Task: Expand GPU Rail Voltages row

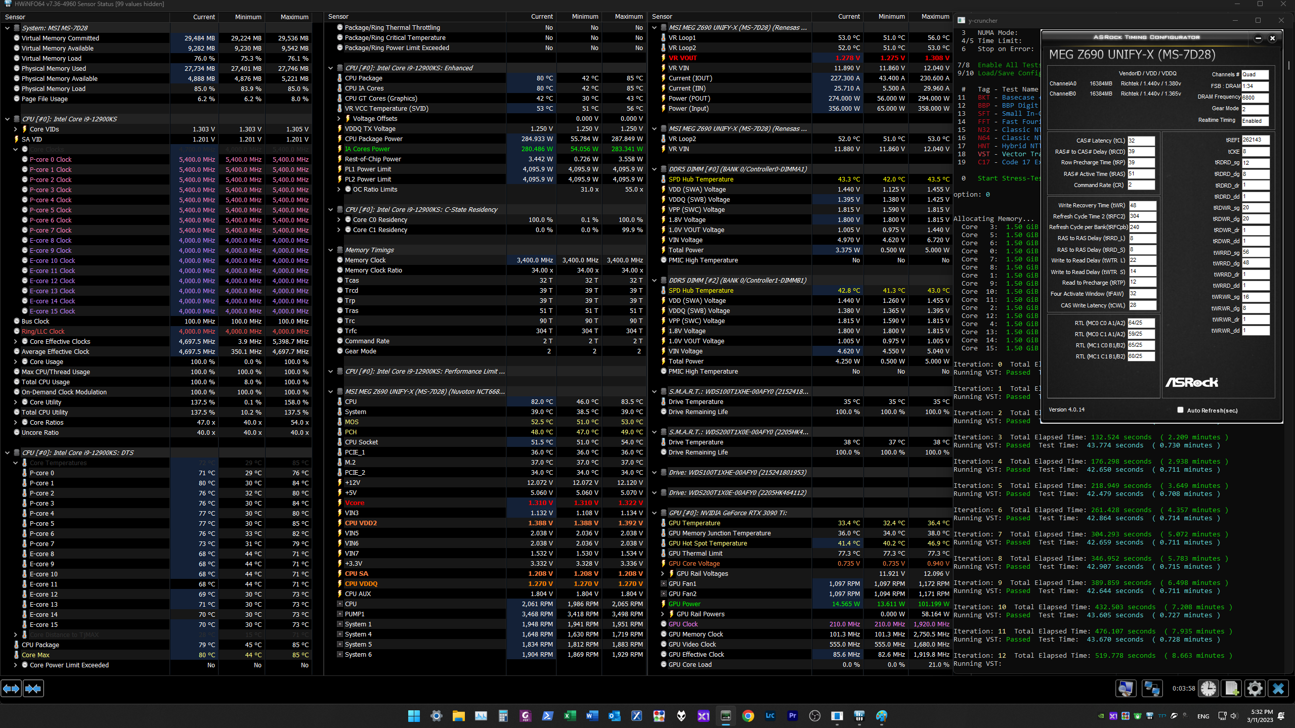Action: tap(662, 574)
